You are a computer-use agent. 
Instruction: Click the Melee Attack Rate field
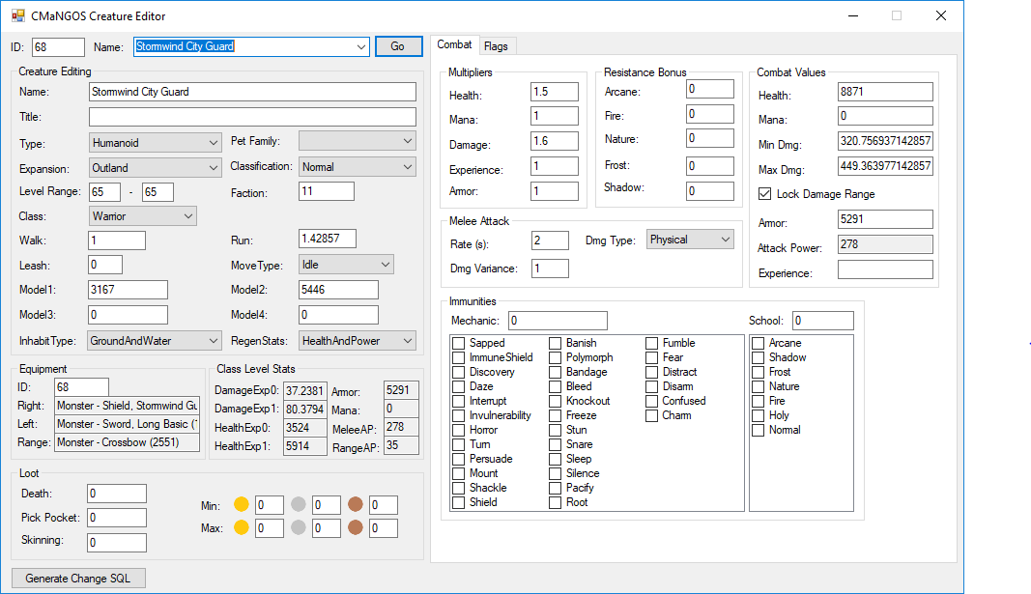[550, 240]
